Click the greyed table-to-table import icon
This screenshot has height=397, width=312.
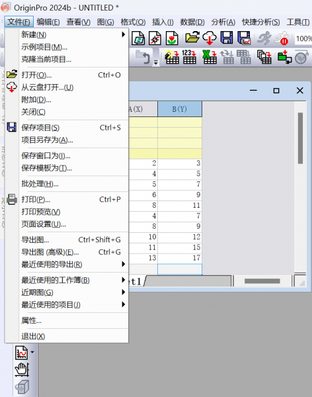[244, 57]
